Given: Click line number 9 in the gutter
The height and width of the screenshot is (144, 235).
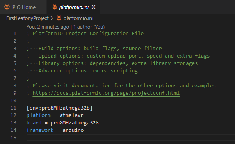Looking at the screenshot, I should tap(15, 93).
